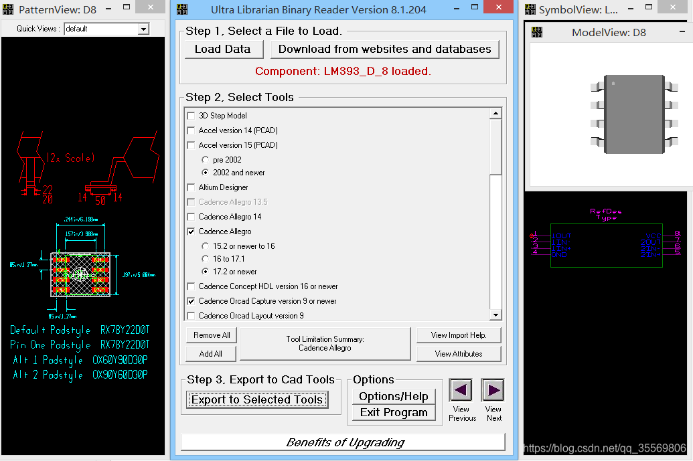Screen dimensions: 693x461
Task: Maximize the PatternView window
Action: tap(127, 7)
